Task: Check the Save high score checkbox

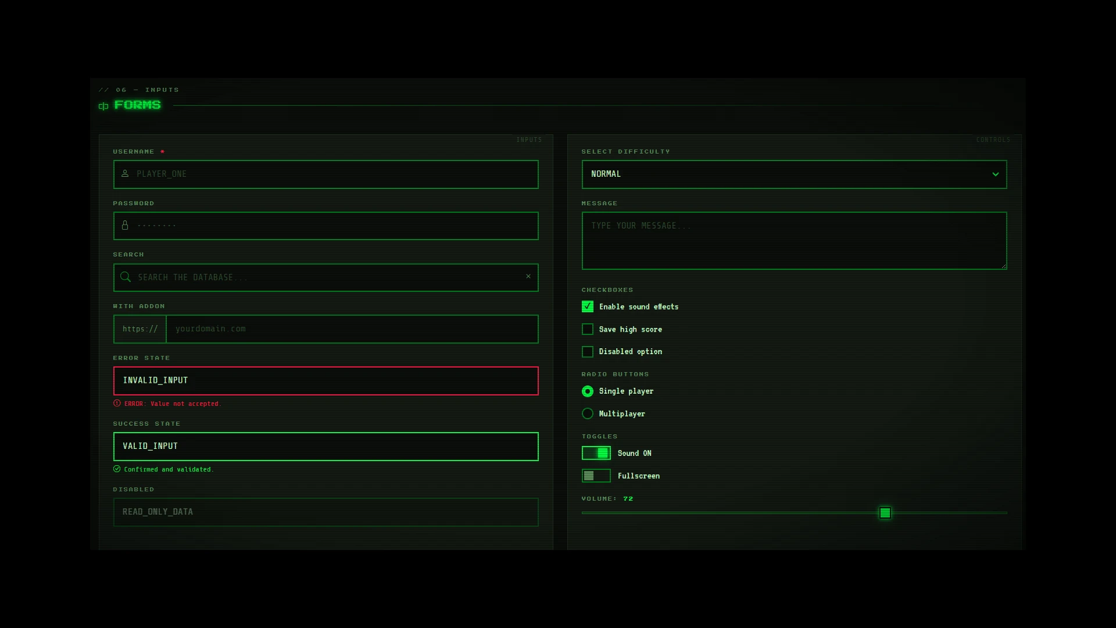Action: click(x=588, y=329)
